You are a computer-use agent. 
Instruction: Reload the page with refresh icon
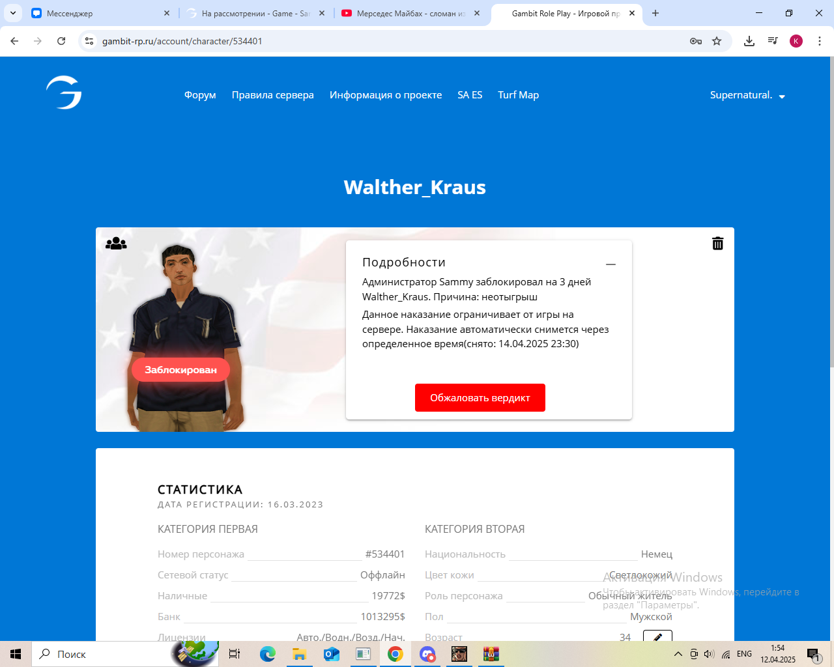[61, 41]
